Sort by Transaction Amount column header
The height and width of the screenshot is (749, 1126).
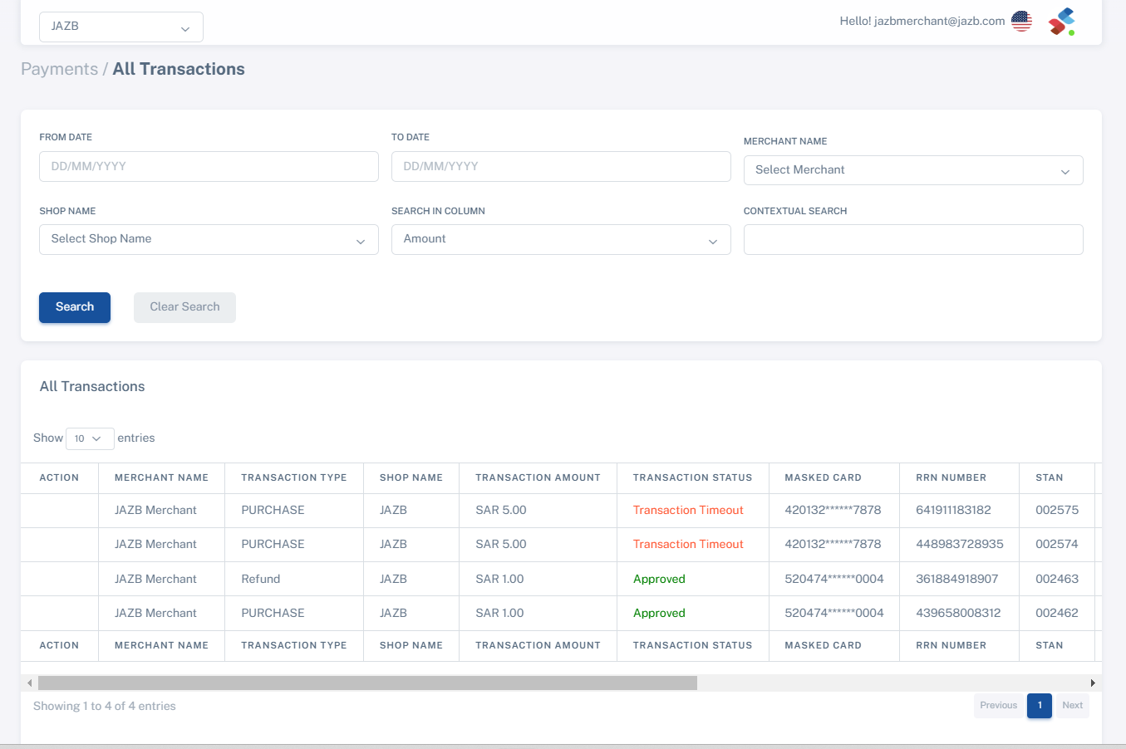click(x=538, y=477)
